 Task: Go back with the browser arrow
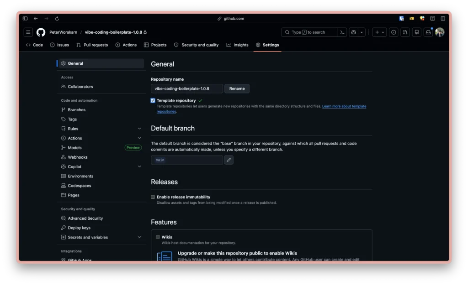36,18
